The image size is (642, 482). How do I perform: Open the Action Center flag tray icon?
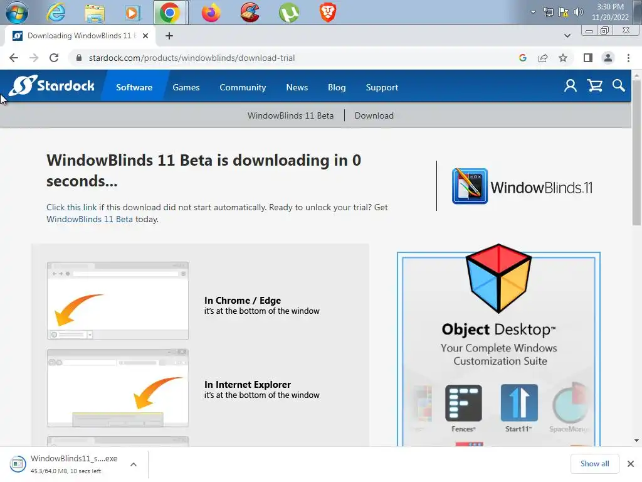564,12
